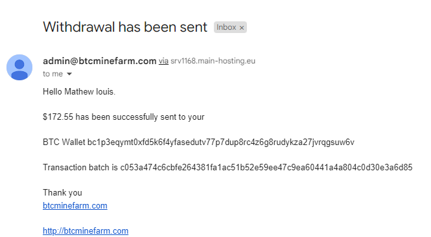Click the word "Withdrawal" in the subject
Screen dimensions: 431x237
point(79,27)
